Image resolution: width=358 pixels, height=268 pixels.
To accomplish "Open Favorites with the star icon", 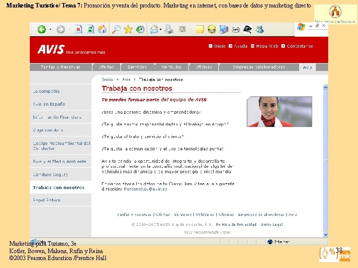I will click(128, 29).
